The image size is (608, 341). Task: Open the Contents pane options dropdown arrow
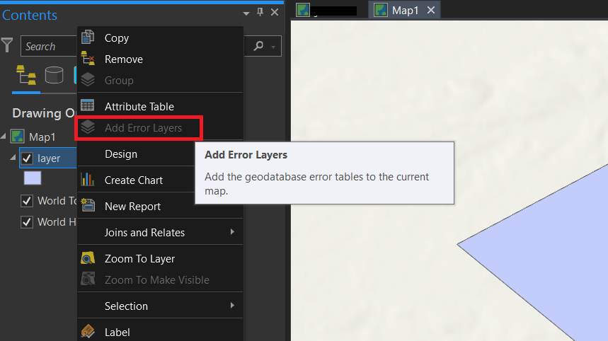pyautogui.click(x=246, y=13)
